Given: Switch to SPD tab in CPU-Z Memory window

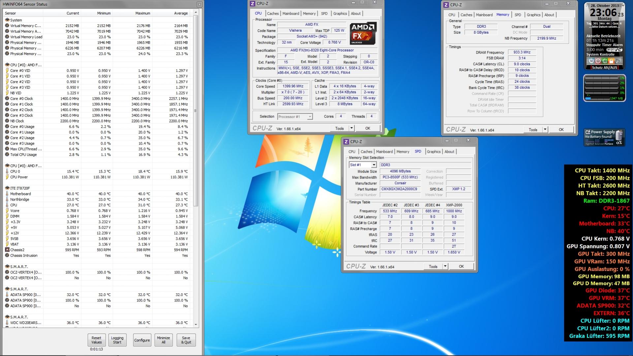Looking at the screenshot, I should [x=518, y=15].
